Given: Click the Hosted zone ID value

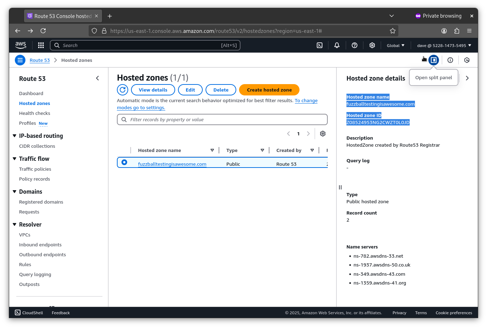Looking at the screenshot, I should (378, 122).
